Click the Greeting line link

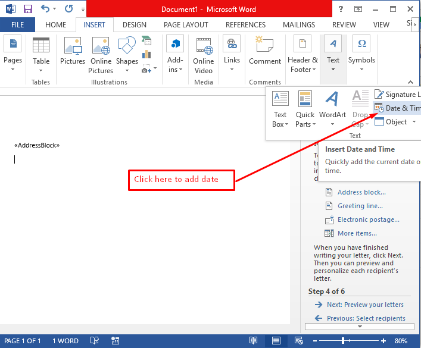pyautogui.click(x=360, y=206)
